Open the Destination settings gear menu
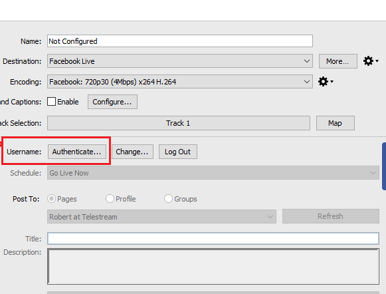Viewport: 386px width, 294px height. coord(371,61)
